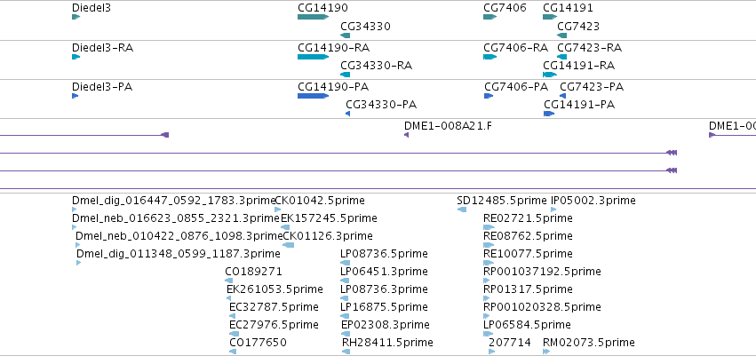756x356 pixels.
Task: Select the EC32787.5prime EST label
Action: point(274,307)
